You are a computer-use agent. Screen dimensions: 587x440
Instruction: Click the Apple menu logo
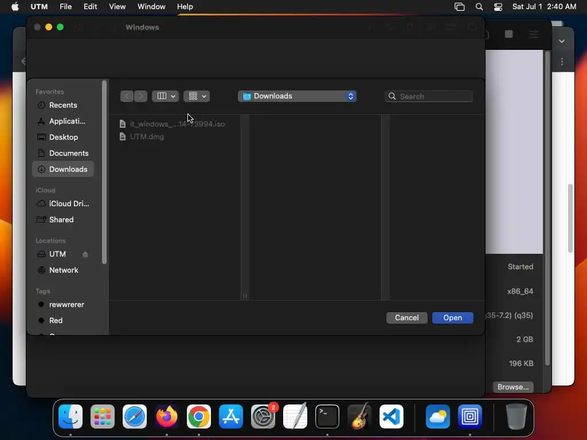(15, 7)
